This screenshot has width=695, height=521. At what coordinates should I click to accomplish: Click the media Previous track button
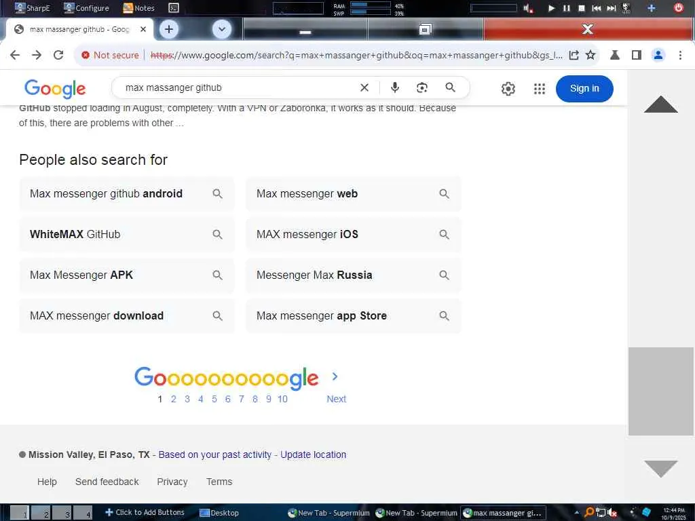click(597, 8)
